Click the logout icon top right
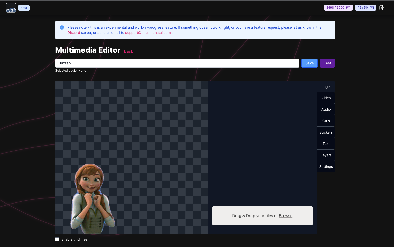394x247 pixels. point(382,7)
